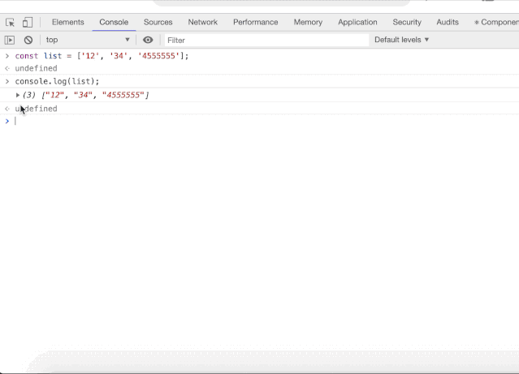
Task: Switch to the Sources tab
Action: (x=158, y=22)
